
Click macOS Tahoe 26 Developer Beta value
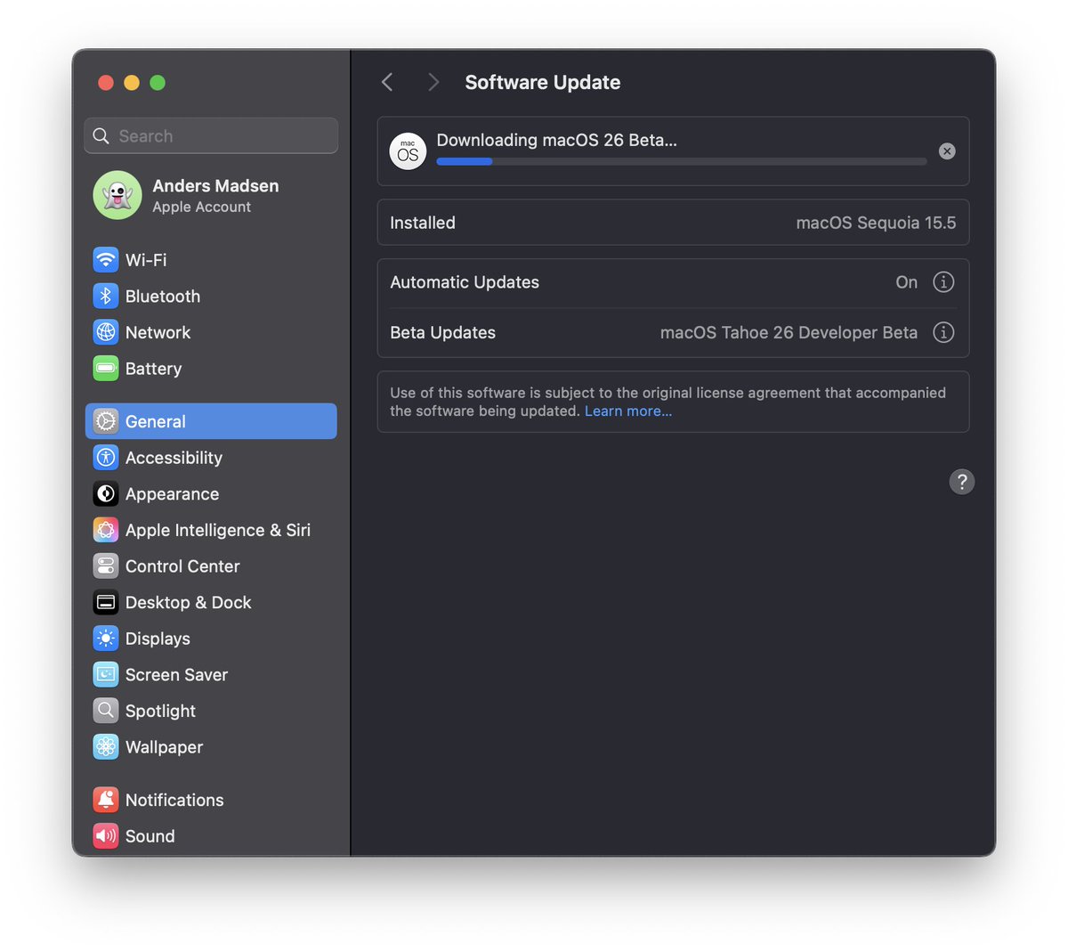point(789,332)
